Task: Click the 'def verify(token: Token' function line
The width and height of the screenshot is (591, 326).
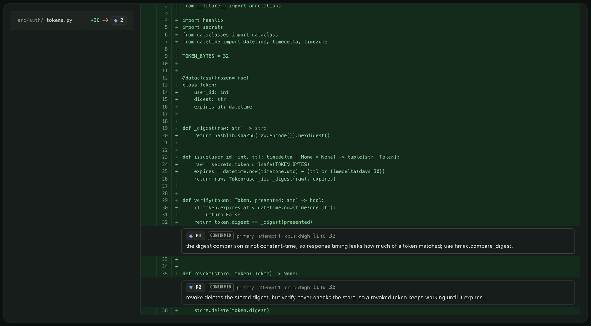Action: 253,200
